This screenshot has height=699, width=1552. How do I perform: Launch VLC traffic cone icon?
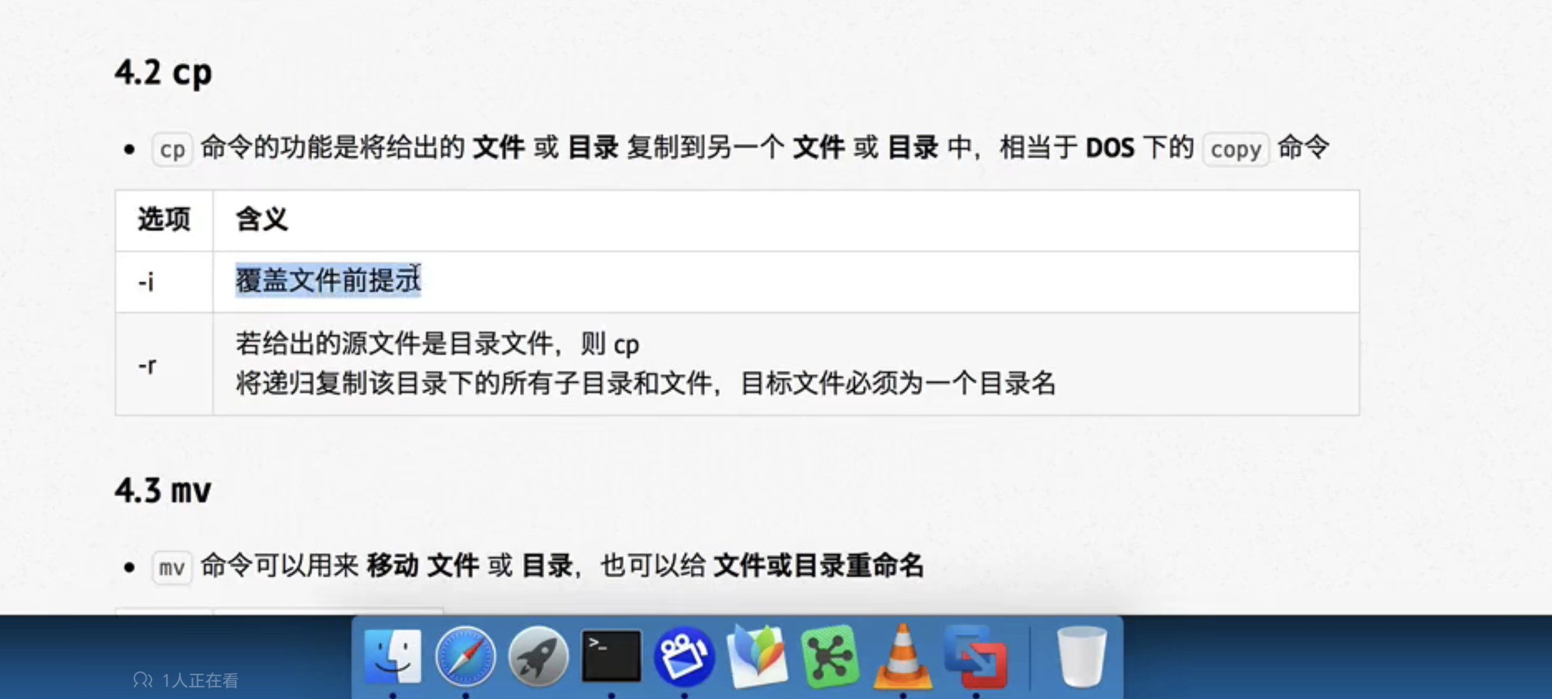click(x=902, y=657)
